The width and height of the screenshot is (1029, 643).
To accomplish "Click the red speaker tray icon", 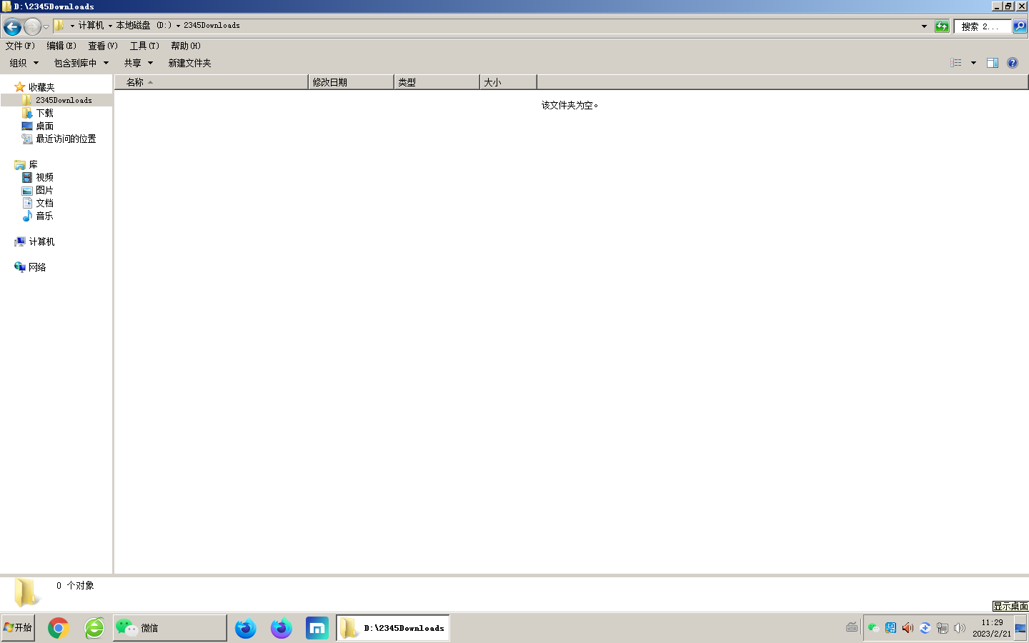I will click(908, 628).
